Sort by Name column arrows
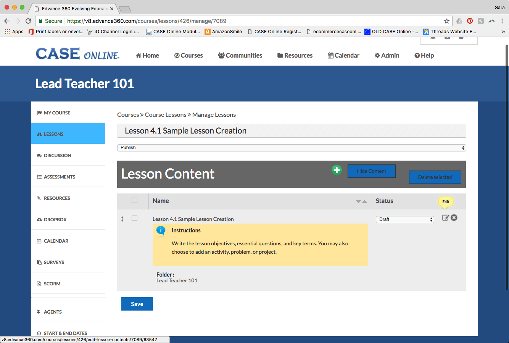 tap(361, 201)
